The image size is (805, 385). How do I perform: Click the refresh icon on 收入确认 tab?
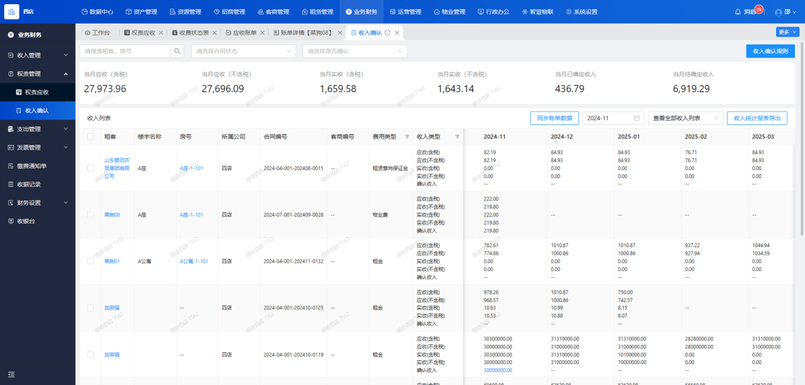[x=387, y=33]
